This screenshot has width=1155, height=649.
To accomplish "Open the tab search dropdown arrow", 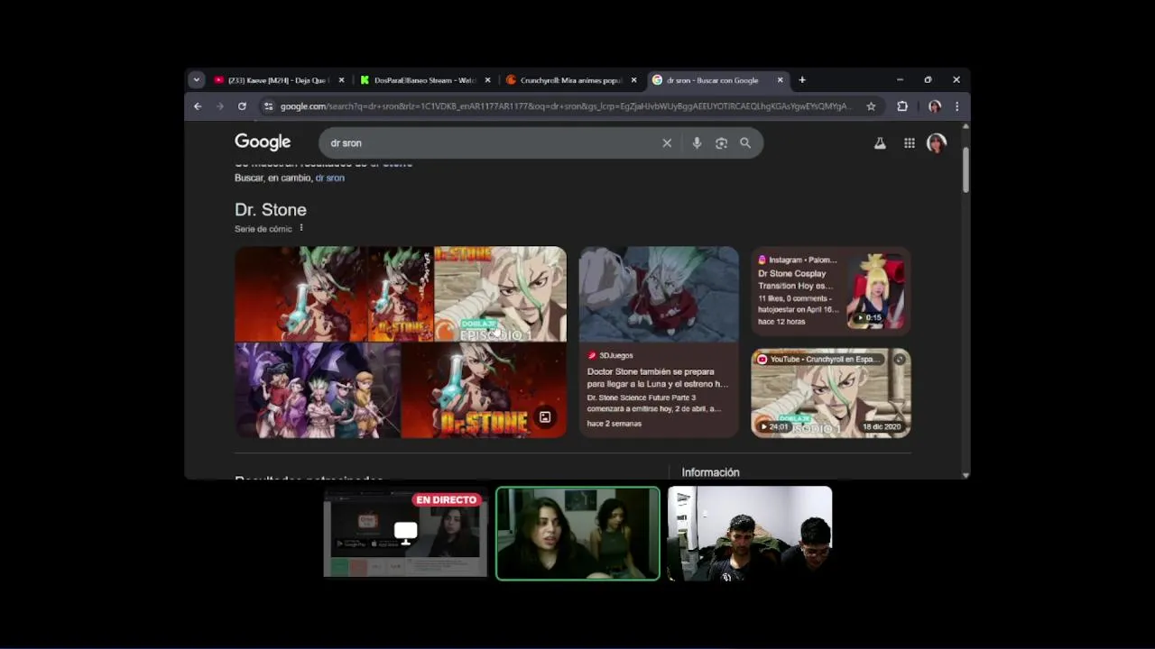I will click(x=196, y=80).
